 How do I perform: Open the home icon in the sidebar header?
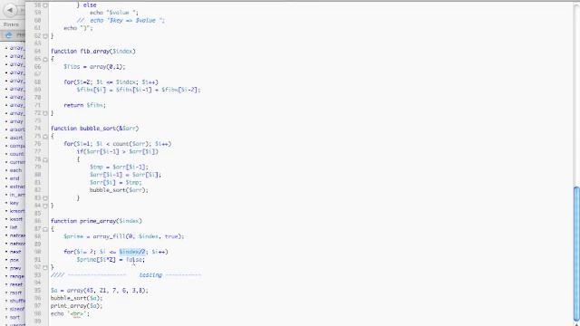click(x=9, y=35)
